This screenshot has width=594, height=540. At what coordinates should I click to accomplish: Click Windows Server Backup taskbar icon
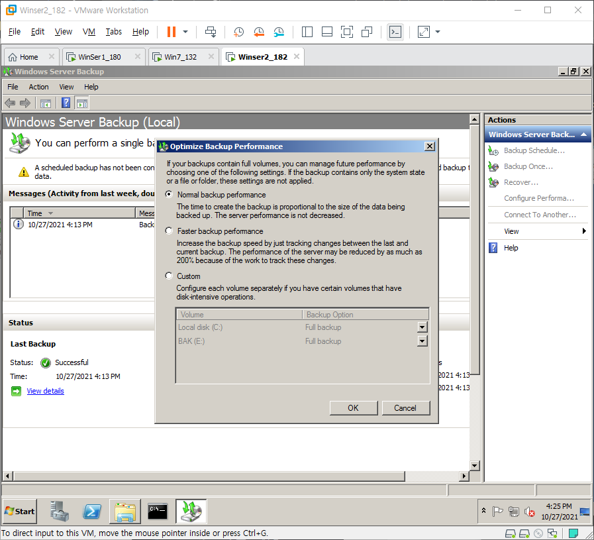tap(191, 512)
